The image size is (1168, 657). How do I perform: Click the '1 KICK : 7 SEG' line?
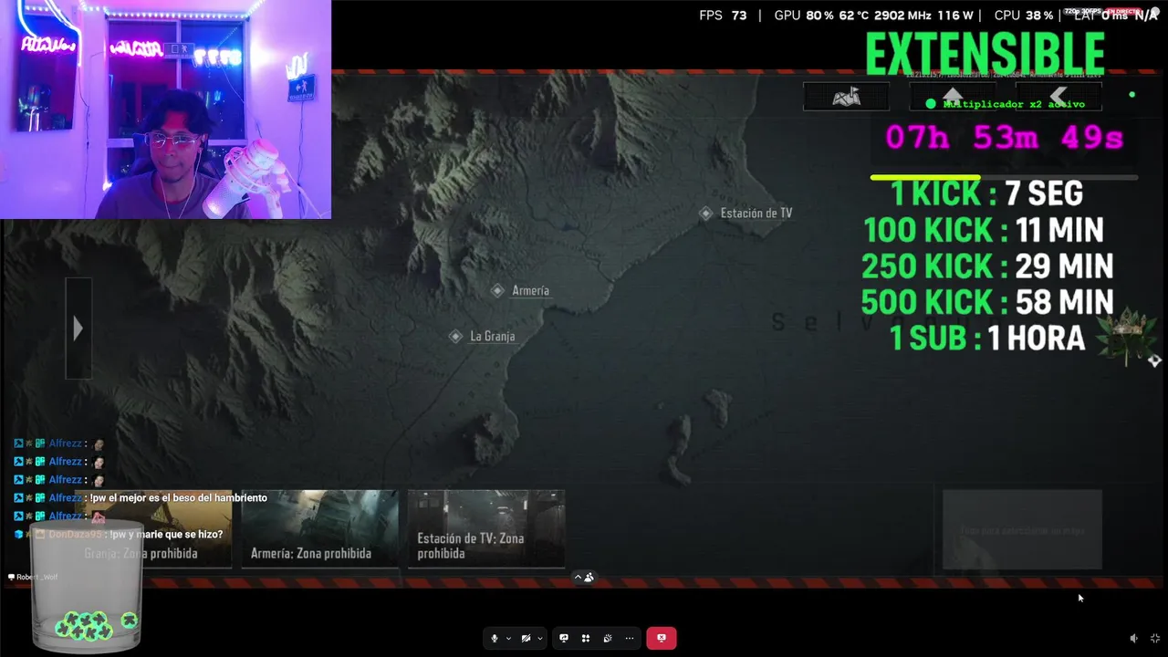pyautogui.click(x=986, y=193)
